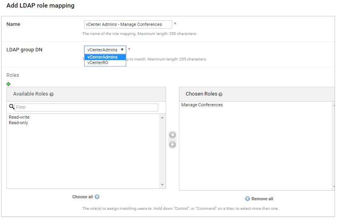Click the remove-role left arrow icon

pyautogui.click(x=172, y=145)
